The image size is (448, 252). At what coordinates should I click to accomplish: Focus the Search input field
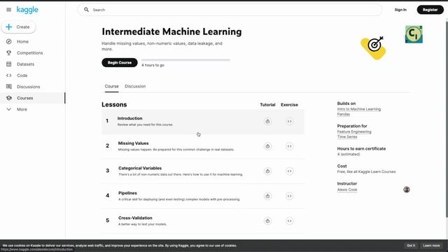coord(230,10)
